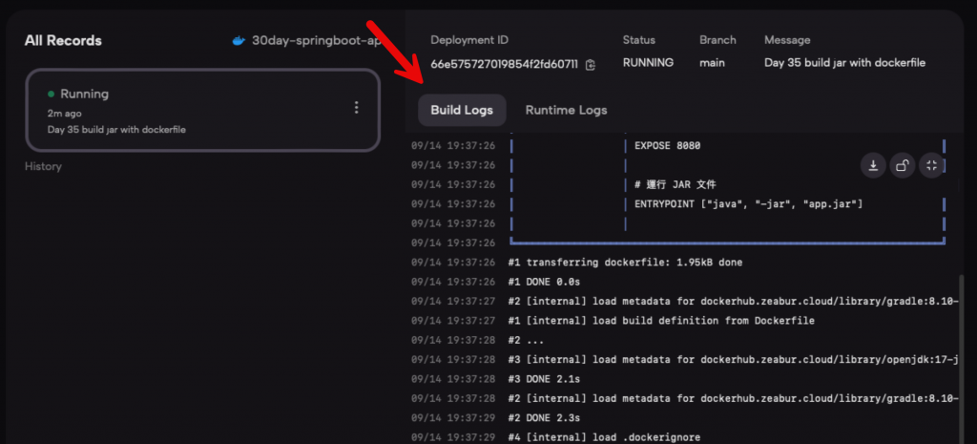Switch to the Runtime Logs tab
This screenshot has width=977, height=444.
pyautogui.click(x=566, y=111)
